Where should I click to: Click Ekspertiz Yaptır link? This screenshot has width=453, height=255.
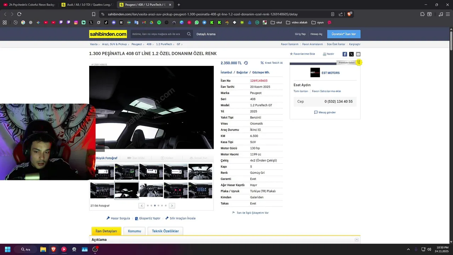(x=148, y=218)
